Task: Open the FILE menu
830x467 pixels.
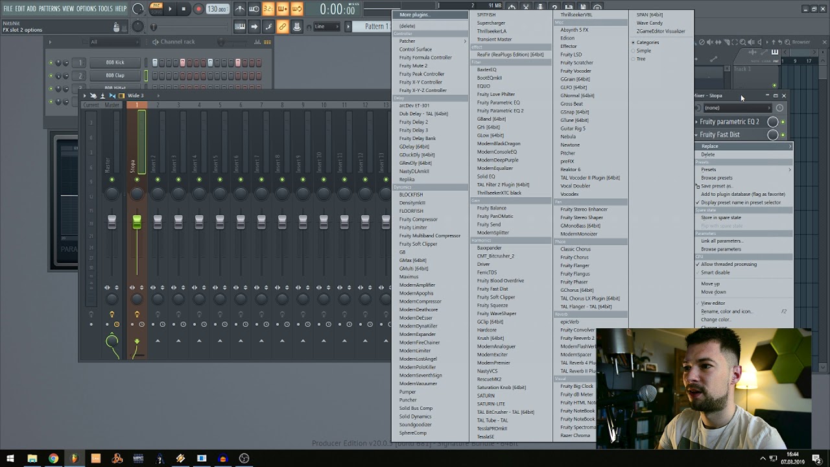Action: pos(8,8)
